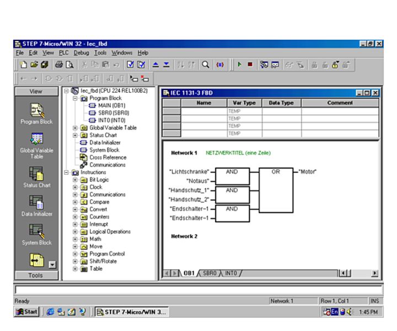Click the Windows Start button
The image size is (397, 331).
(27, 312)
